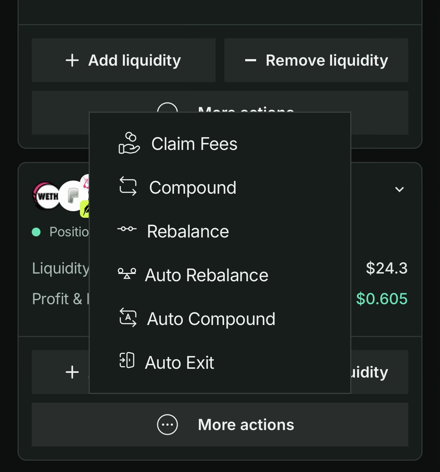Viewport: 440px width, 472px height.
Task: Click the top Remove liquidity button
Action: (316, 60)
